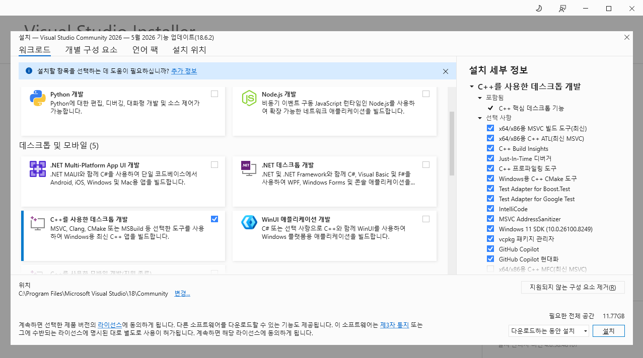Switch to the 언어 팩 tab

tap(145, 50)
